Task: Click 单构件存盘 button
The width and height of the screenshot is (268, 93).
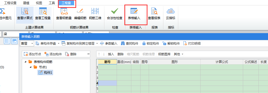Action: (x=46, y=44)
